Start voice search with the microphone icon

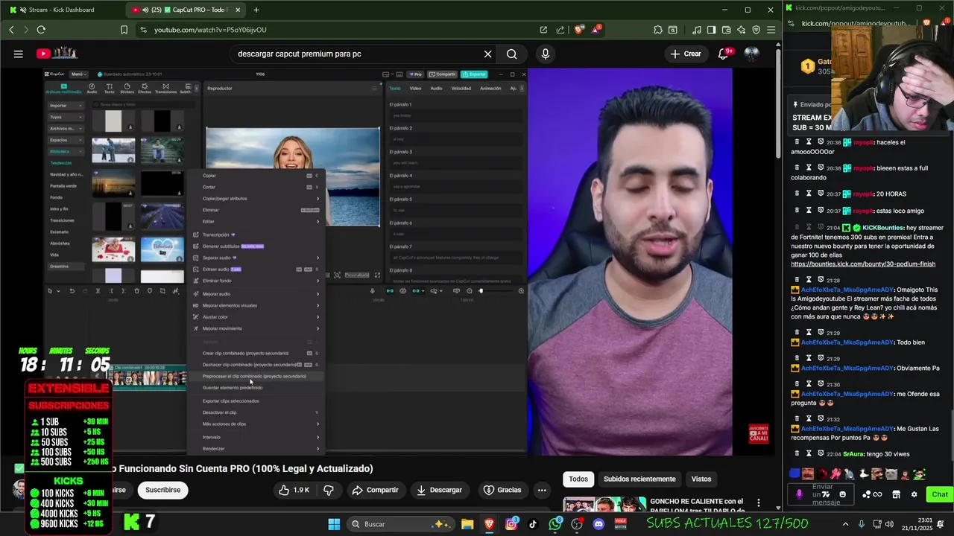546,54
